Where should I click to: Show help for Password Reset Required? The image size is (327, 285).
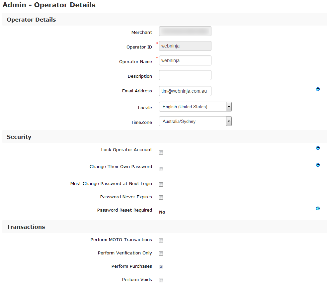[318, 209]
